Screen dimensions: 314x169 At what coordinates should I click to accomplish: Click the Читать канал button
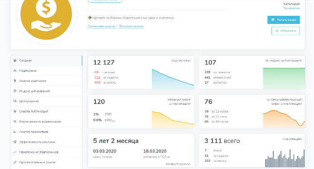pyautogui.click(x=284, y=20)
